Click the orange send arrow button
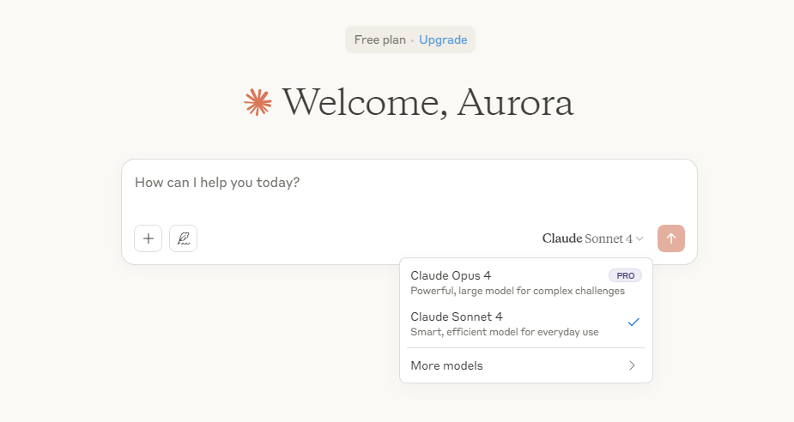 tap(671, 238)
